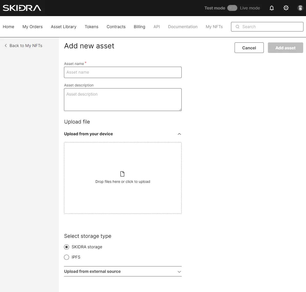This screenshot has height=292, width=306.
Task: Click the Add asset button
Action: click(x=286, y=48)
